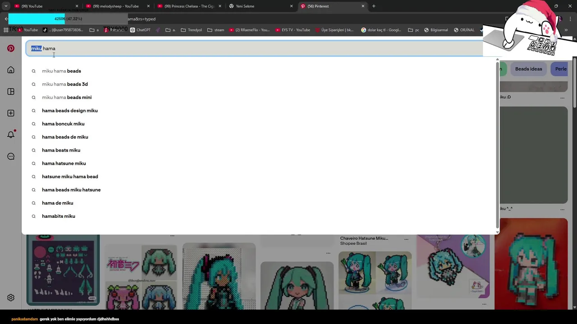Open 'dolar kaç tl' Google bookmark

[x=381, y=30]
